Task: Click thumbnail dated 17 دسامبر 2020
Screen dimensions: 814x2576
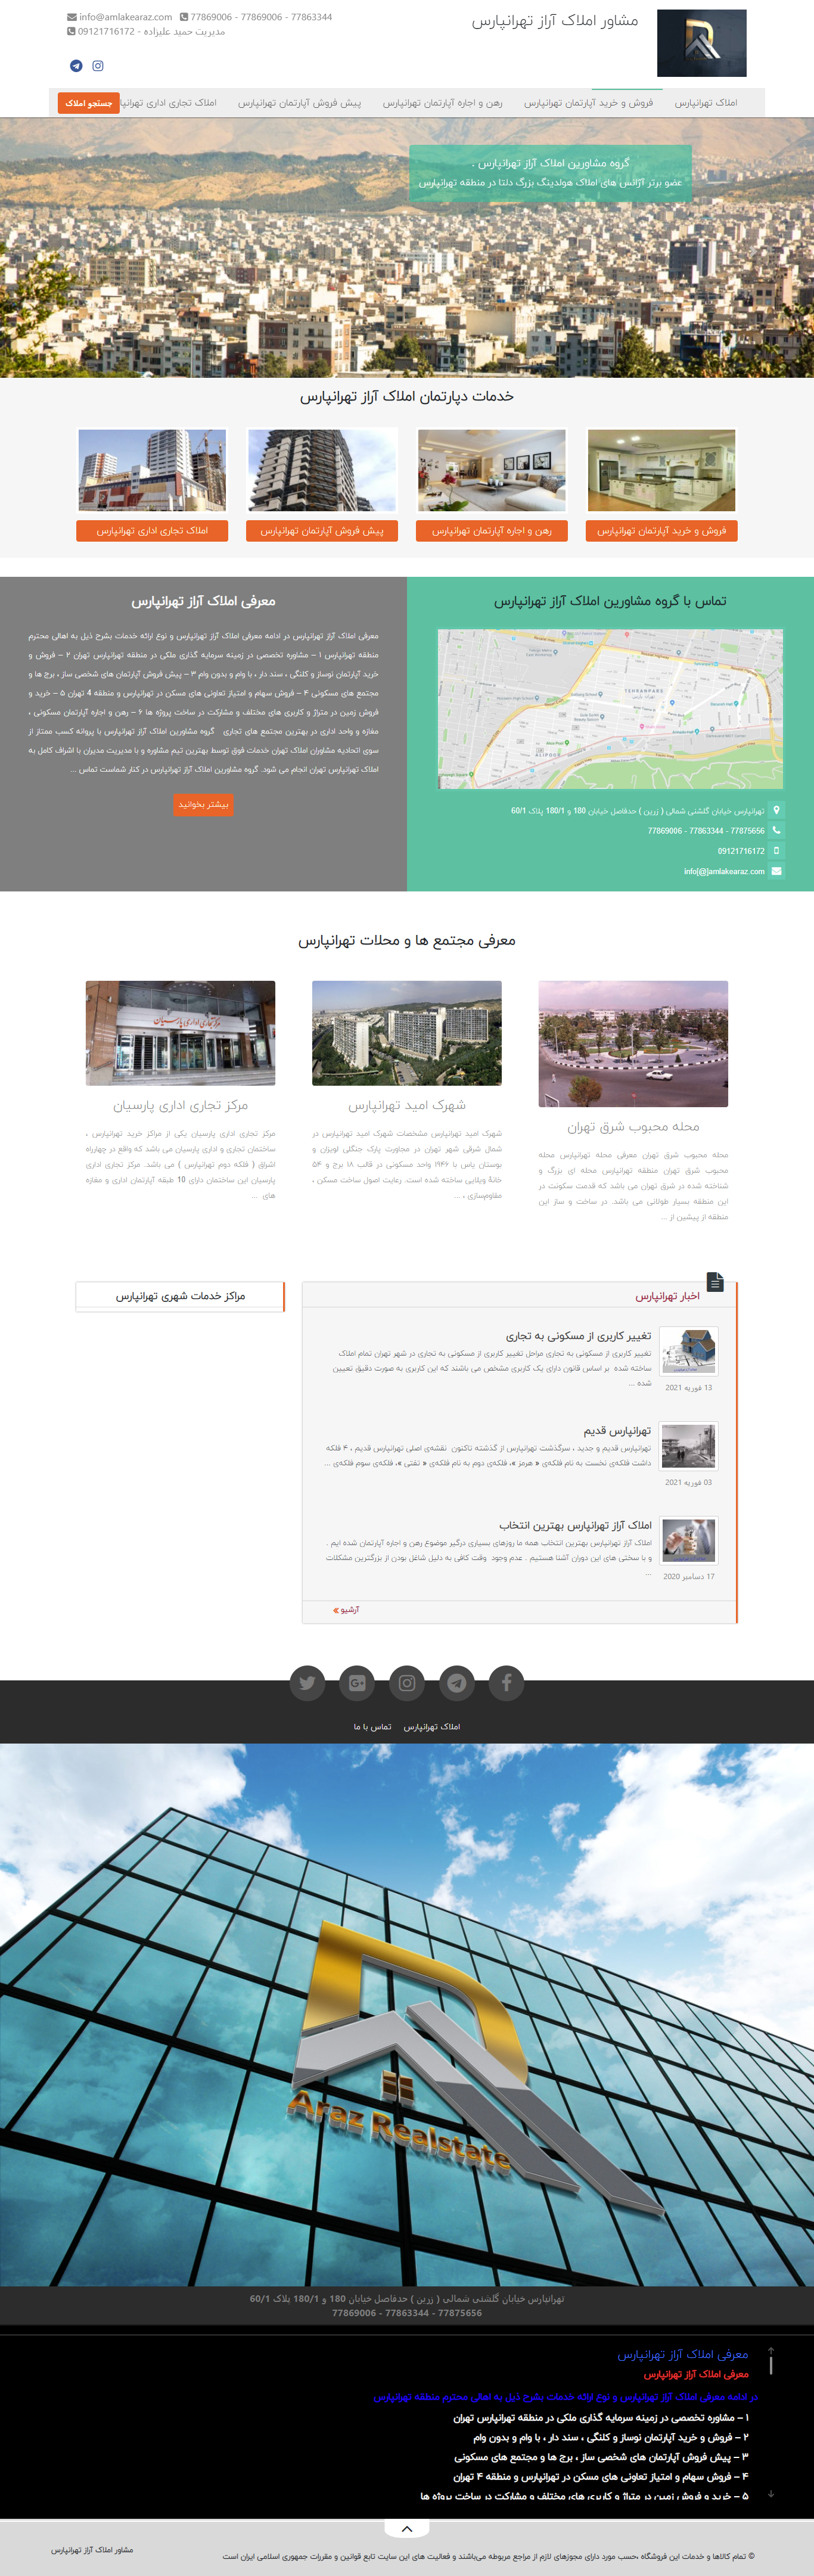Action: point(689,1541)
